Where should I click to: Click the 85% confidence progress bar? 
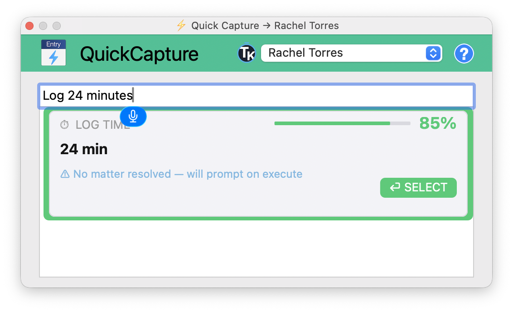point(342,123)
